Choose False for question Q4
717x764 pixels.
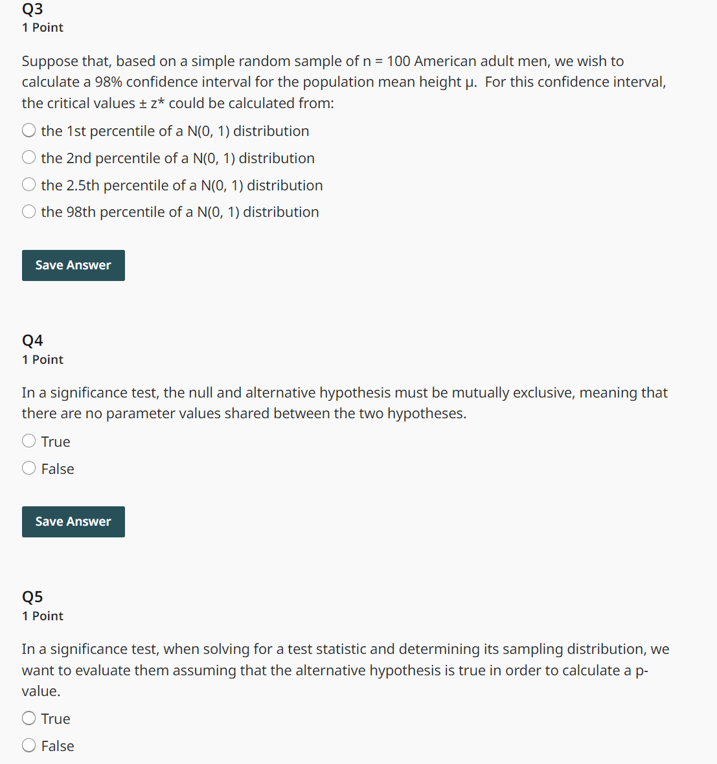(28, 467)
